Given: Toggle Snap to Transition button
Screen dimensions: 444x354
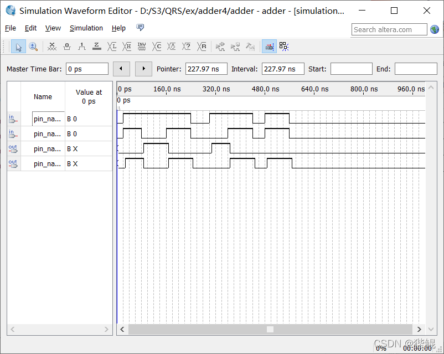Looking at the screenshot, I should coord(284,47).
